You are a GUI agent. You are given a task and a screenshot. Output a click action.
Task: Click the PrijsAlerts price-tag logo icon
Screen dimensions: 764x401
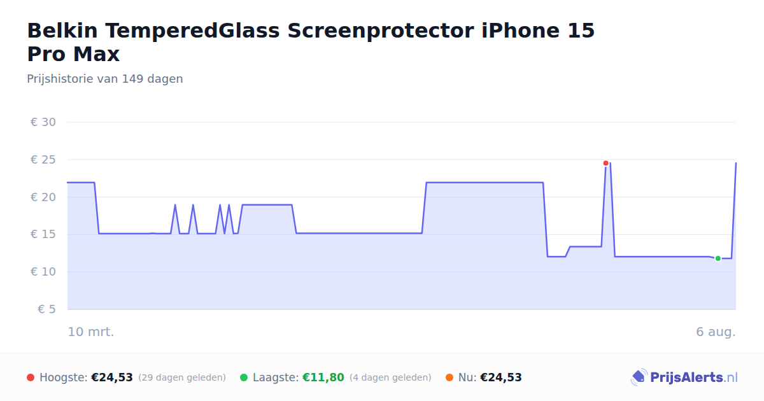639,377
